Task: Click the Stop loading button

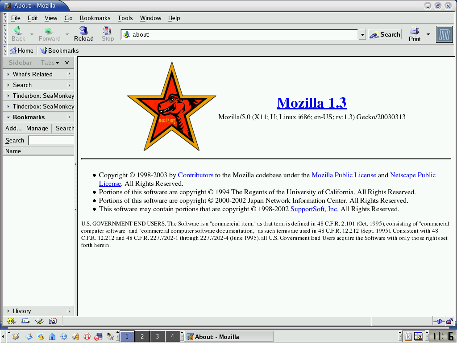Action: [x=108, y=34]
